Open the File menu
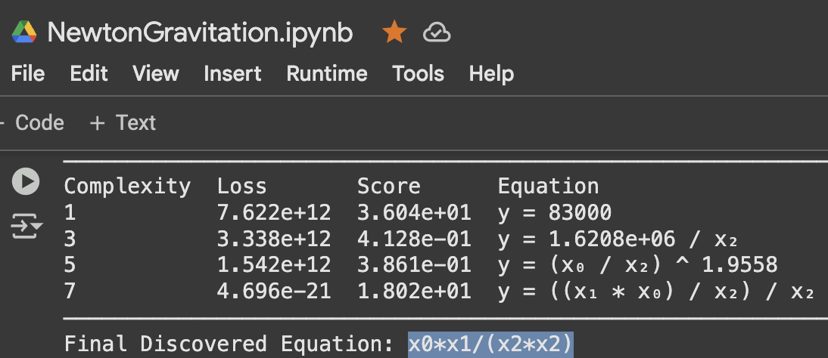This screenshot has height=358, width=828. 28,73
